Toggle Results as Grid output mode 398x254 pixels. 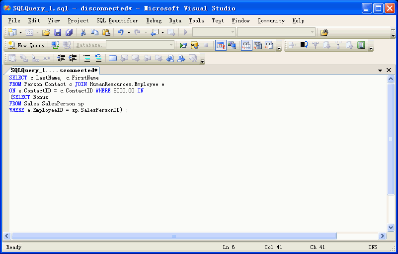point(246,45)
